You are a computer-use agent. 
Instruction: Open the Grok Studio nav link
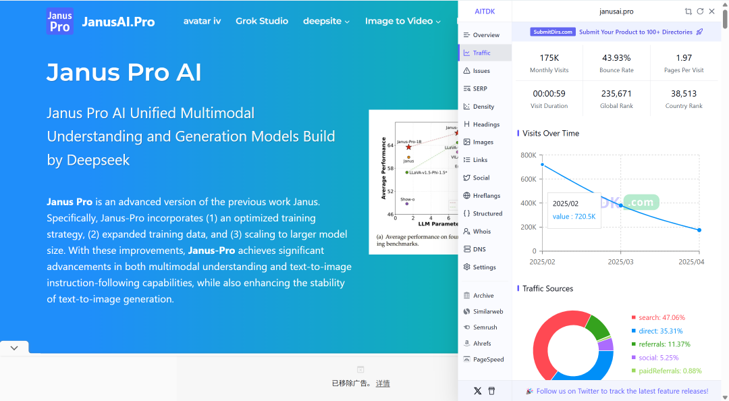pos(262,21)
